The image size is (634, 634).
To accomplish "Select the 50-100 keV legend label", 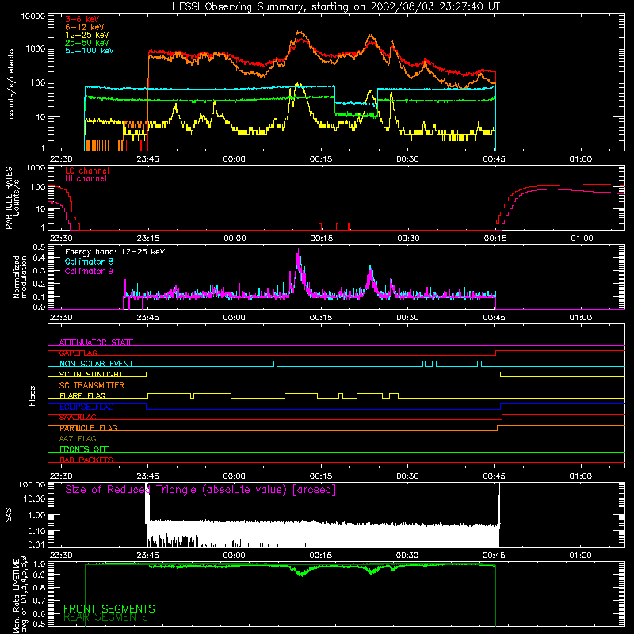I will coord(90,51).
